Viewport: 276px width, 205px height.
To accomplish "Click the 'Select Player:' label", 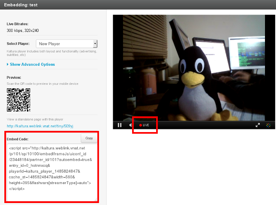I will (18, 44).
